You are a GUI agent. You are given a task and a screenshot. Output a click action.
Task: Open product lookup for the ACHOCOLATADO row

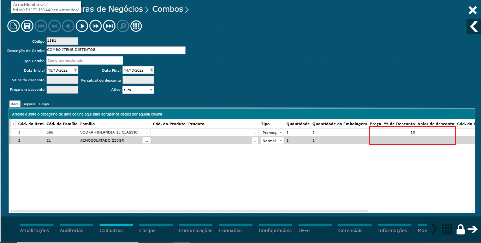[255, 141]
